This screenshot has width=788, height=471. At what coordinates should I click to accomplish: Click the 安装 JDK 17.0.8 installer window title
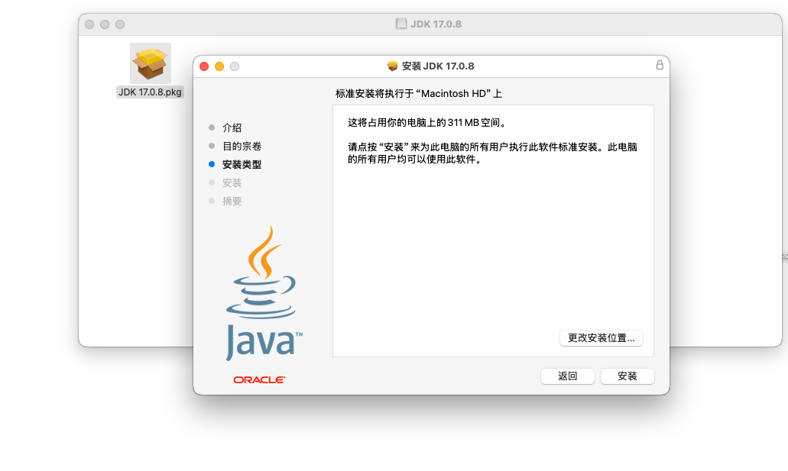point(438,66)
